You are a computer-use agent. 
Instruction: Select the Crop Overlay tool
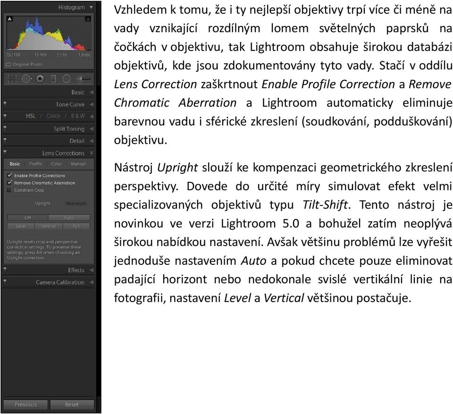tap(12, 79)
